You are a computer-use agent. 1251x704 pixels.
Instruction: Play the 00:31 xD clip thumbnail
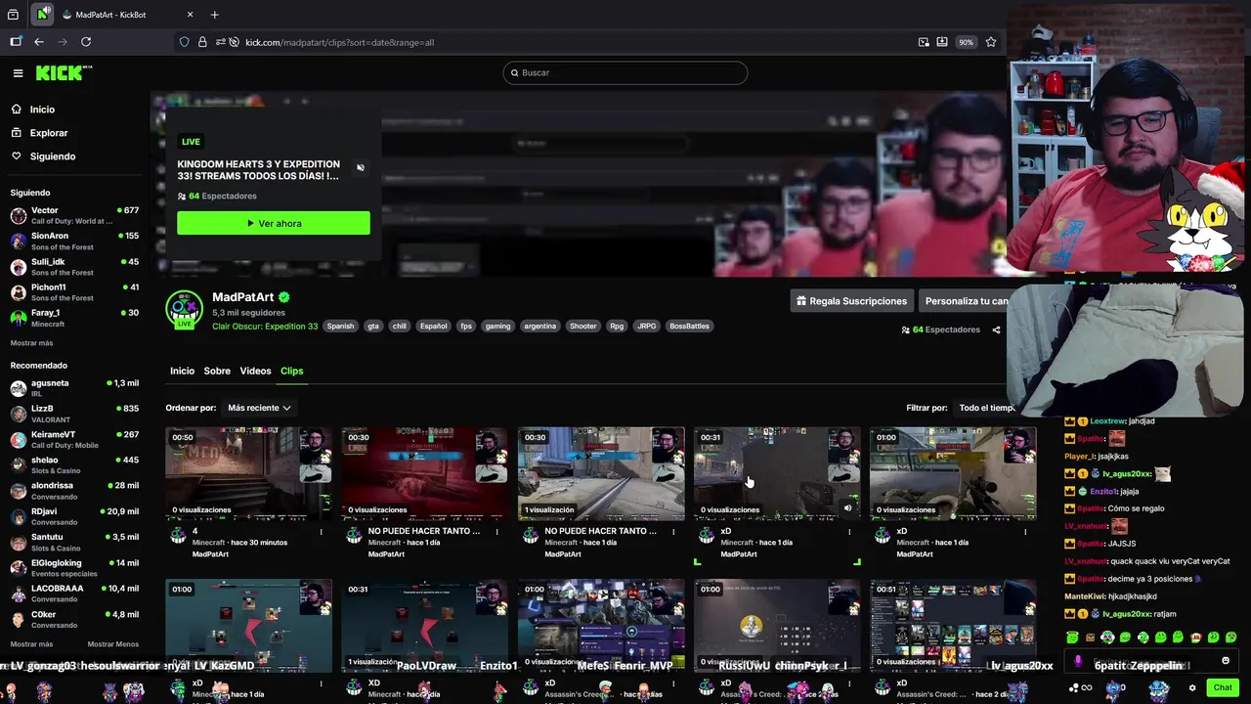[777, 473]
